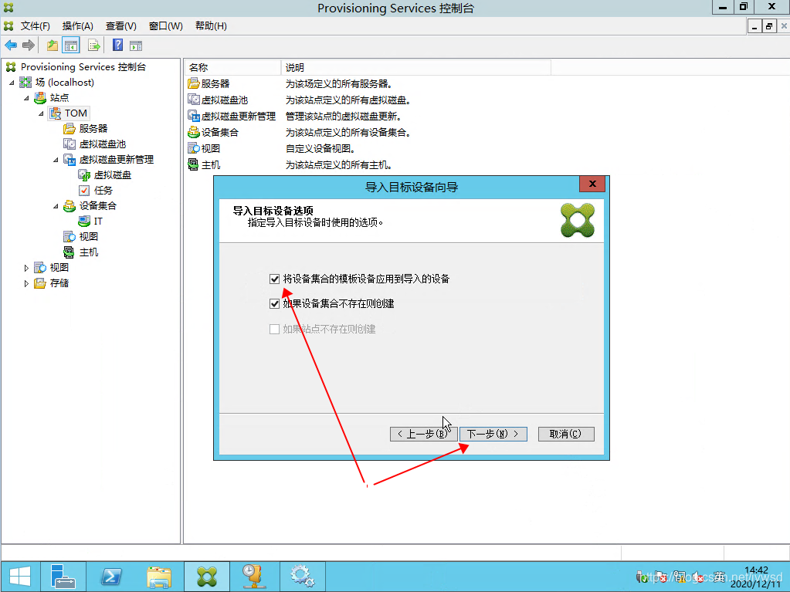Click the 主机 icon in the tree

coord(70,252)
